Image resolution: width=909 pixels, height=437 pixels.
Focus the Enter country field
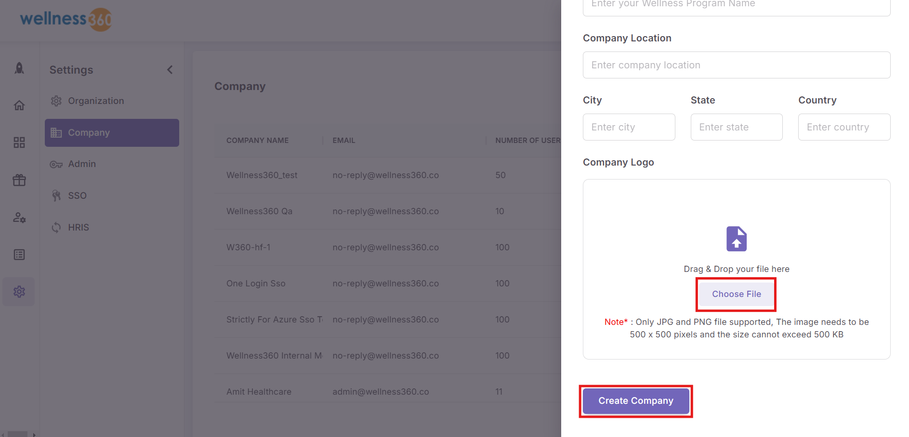pos(844,127)
